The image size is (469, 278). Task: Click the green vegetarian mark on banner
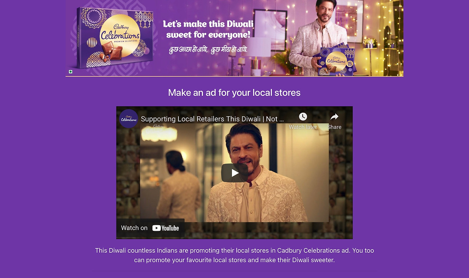(x=71, y=72)
